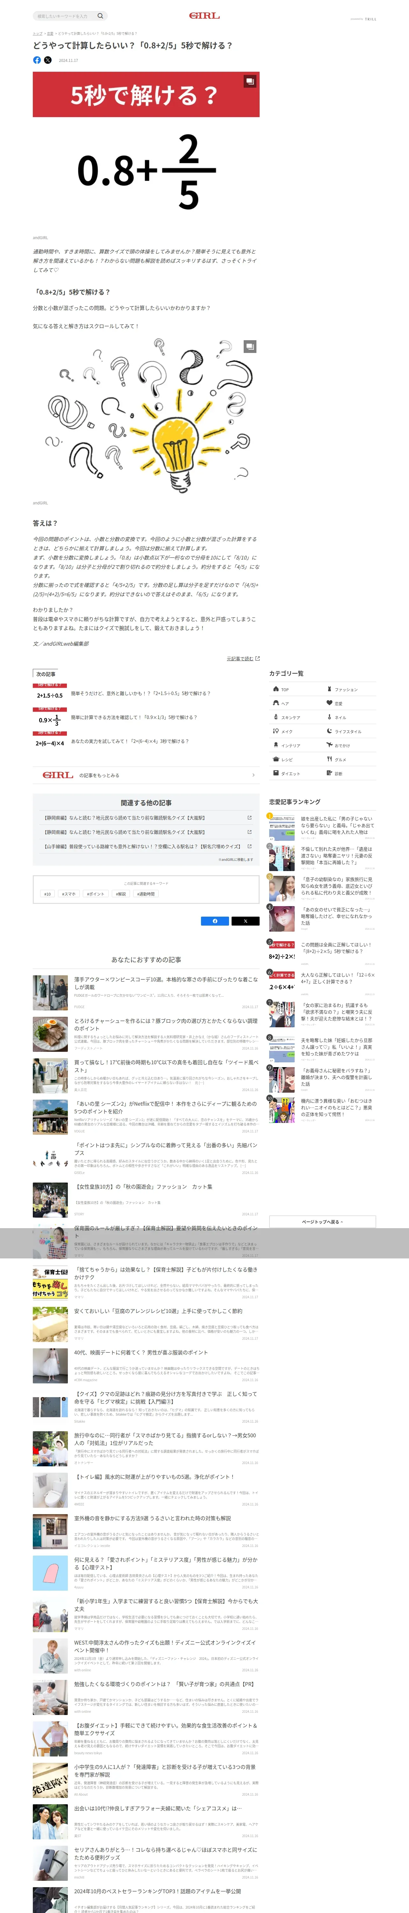This screenshot has height=1913, width=409.
Task: Select the ダイエット category icon
Action: tap(276, 774)
